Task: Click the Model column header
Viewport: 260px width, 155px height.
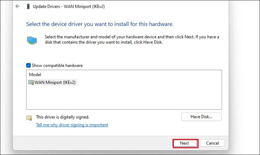Action: pyautogui.click(x=35, y=75)
